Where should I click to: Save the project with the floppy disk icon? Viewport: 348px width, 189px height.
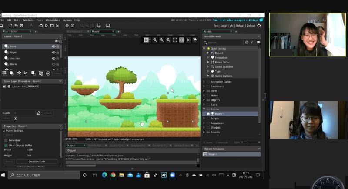pyautogui.click(x=21, y=26)
